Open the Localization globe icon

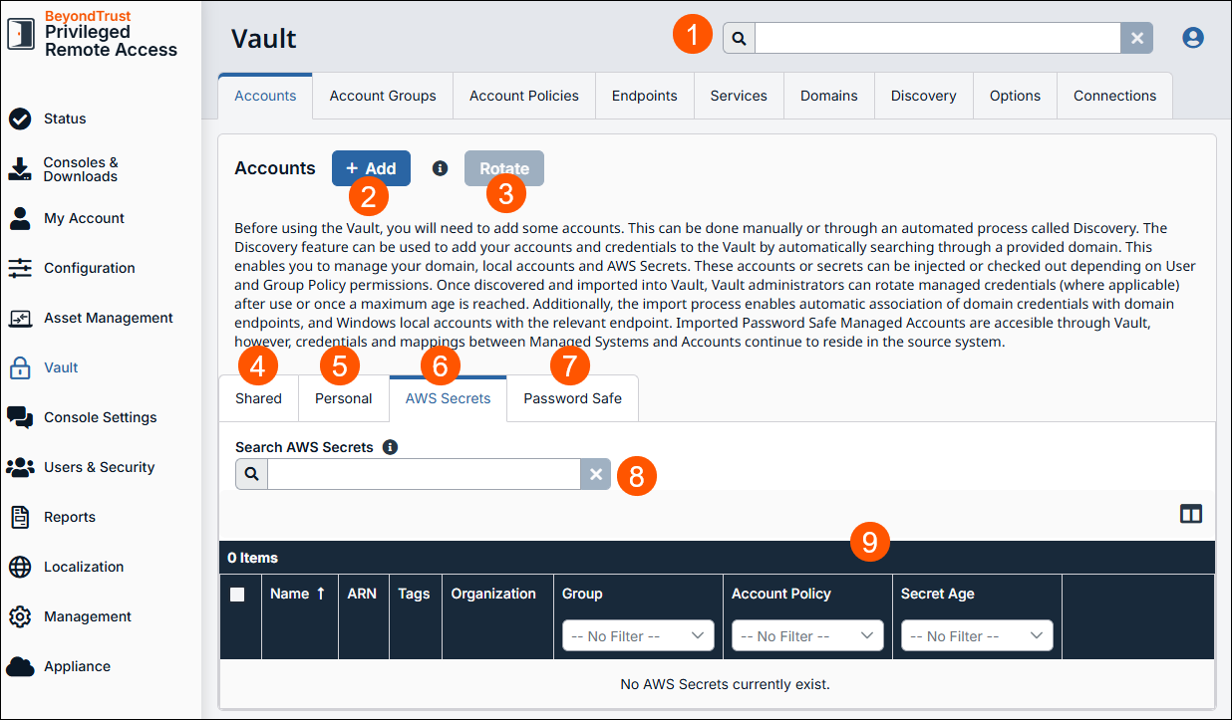click(x=21, y=567)
